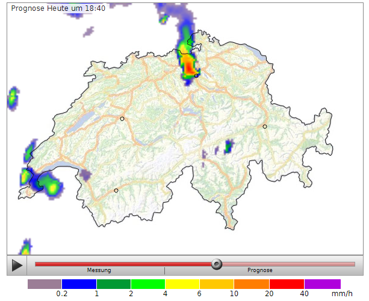Viewport: 369px width, 301px height.
Task: Click the Zurich city marker circle
Action: 197,75
